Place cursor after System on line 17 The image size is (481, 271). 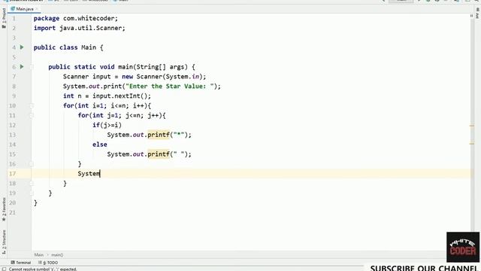click(100, 174)
